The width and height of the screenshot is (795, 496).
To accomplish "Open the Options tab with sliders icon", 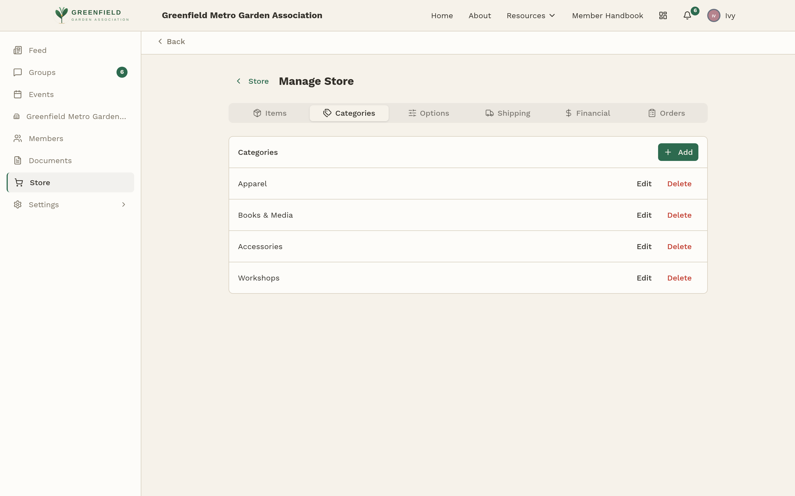I will pos(429,113).
